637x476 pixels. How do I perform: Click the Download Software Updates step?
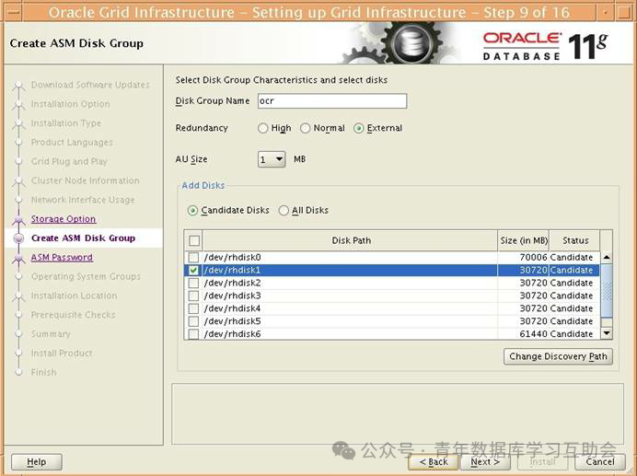pyautogui.click(x=90, y=85)
